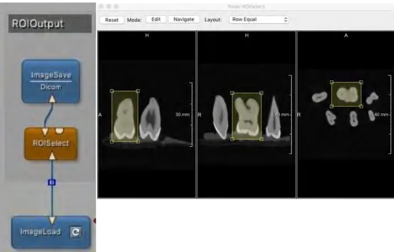Select the ImageSave Dicom module
Viewport: 394px width, 252px height.
[51, 81]
